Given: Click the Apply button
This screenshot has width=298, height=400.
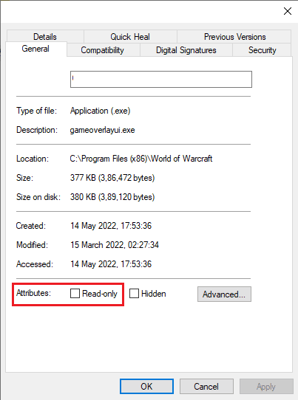Looking at the screenshot, I should tap(266, 386).
